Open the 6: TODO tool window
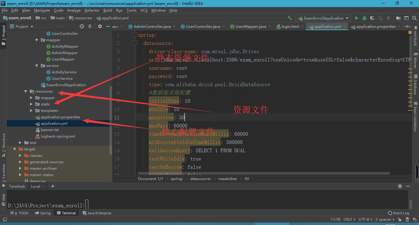Viewport: 419px width, 225px height. pyautogui.click(x=19, y=213)
